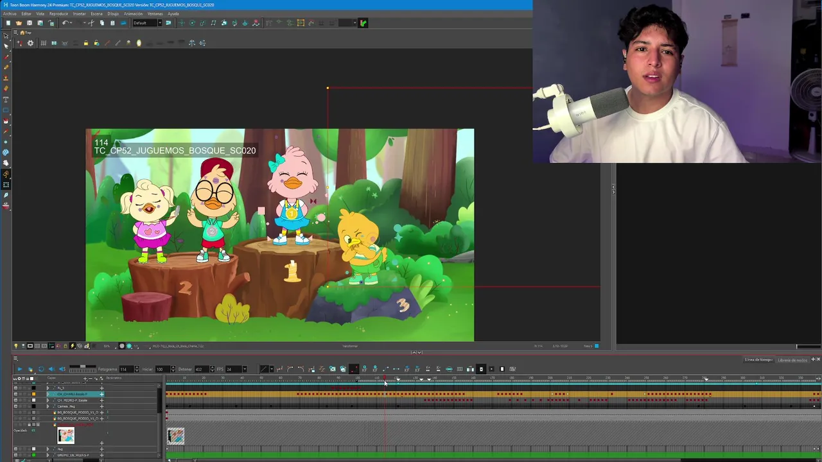The height and width of the screenshot is (462, 822).
Task: Switch to Librería de nodos tab
Action: [x=792, y=360]
